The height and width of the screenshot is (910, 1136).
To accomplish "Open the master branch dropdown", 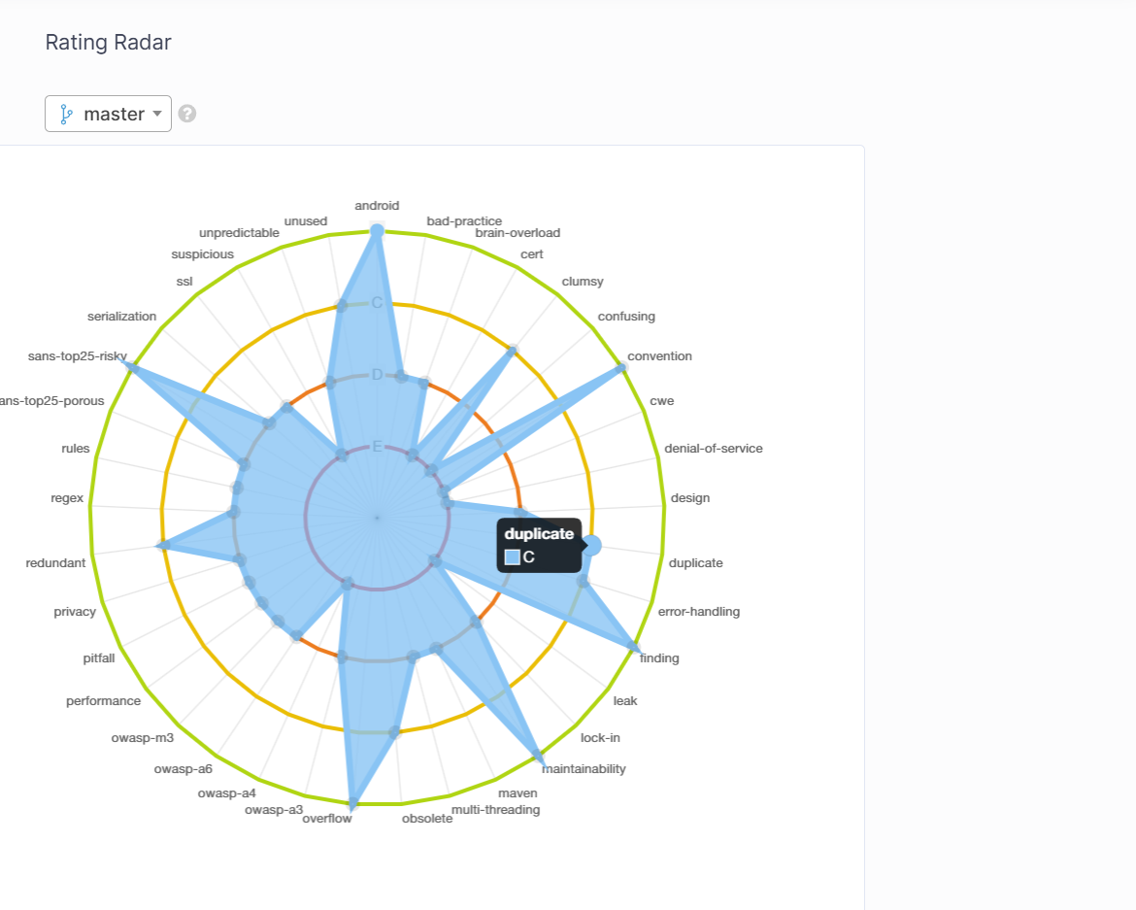I will pos(108,114).
